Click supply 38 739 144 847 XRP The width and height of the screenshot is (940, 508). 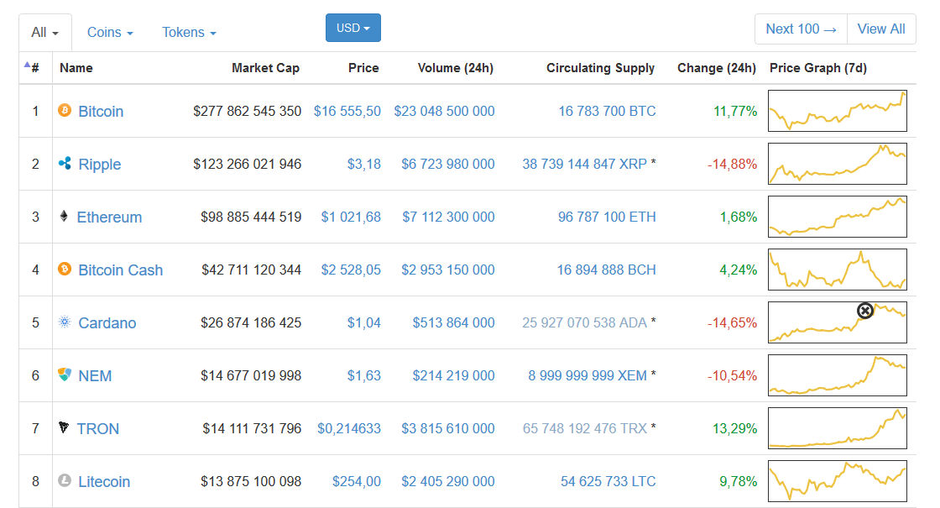[584, 164]
